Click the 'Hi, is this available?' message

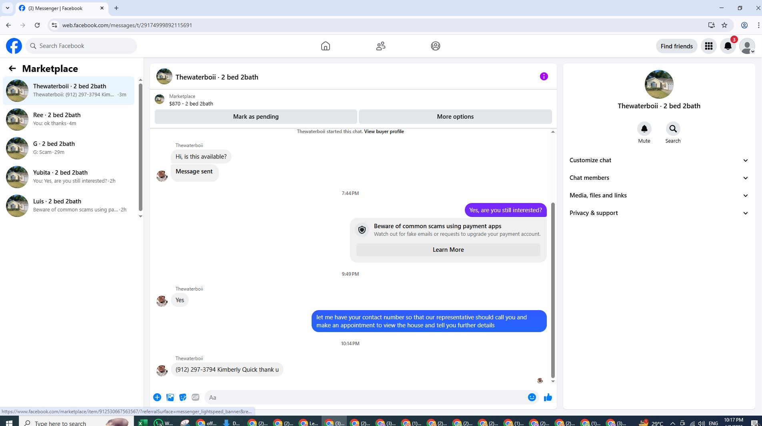tap(201, 157)
